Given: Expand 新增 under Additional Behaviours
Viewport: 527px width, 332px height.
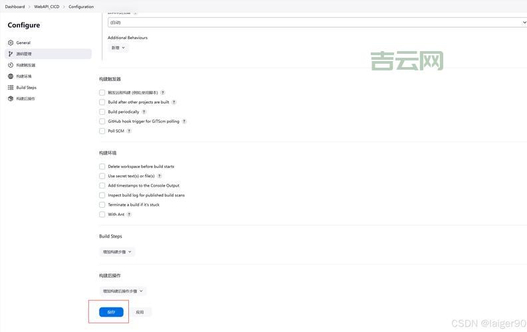Looking at the screenshot, I should point(118,48).
